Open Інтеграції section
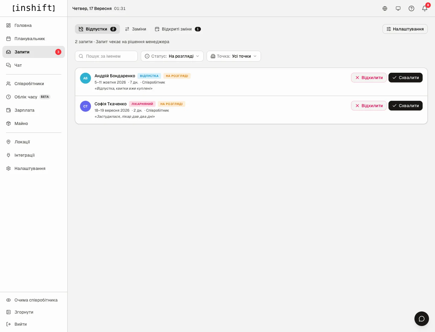This screenshot has height=332, width=435. pyautogui.click(x=34, y=155)
